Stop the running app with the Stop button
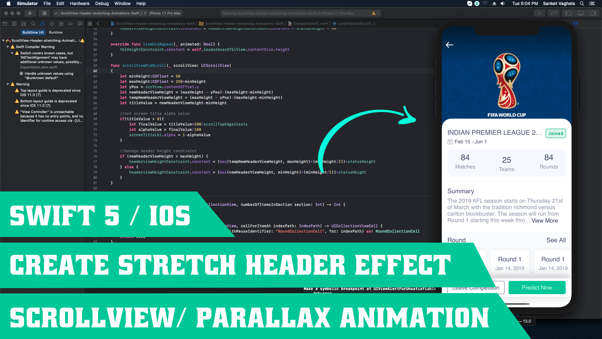This screenshot has width=602, height=339. (x=45, y=13)
